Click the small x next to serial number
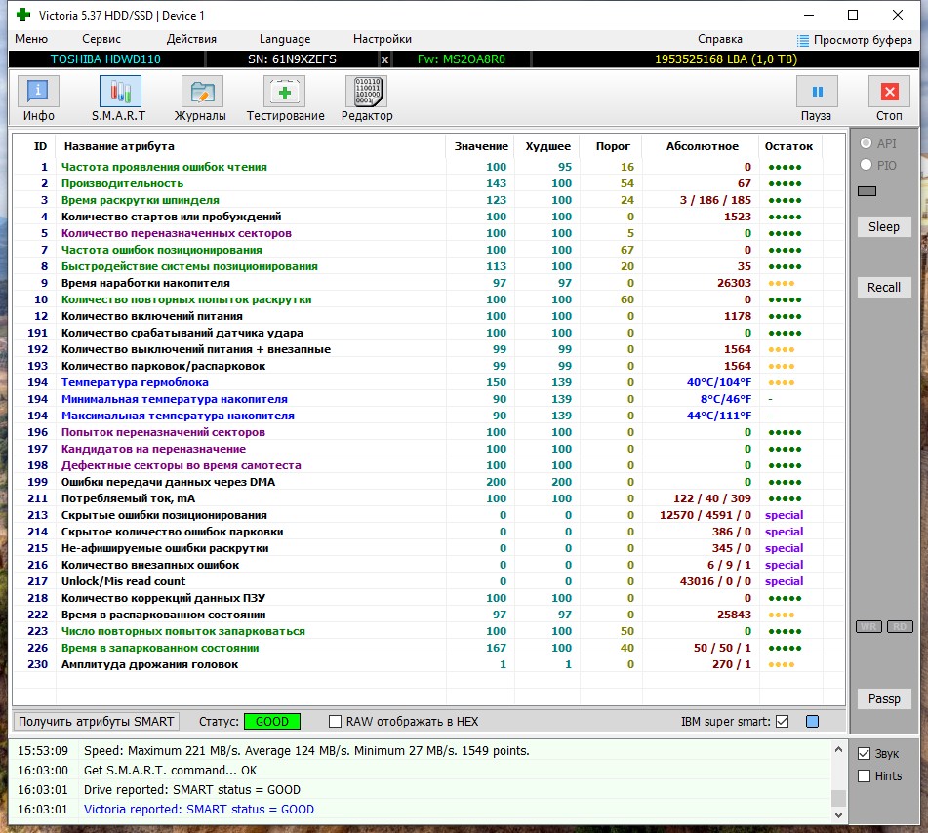 (384, 59)
